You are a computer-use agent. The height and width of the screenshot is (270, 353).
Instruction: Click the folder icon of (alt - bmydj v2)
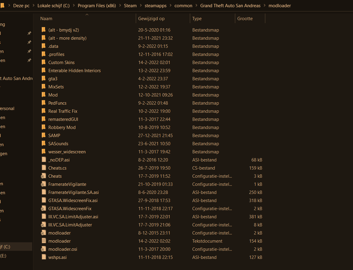(44, 30)
